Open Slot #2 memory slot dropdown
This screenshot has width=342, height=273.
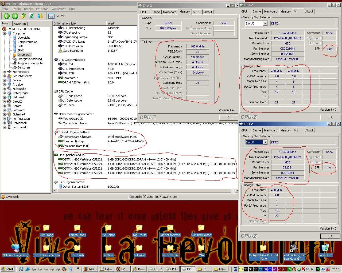pyautogui.click(x=265, y=23)
